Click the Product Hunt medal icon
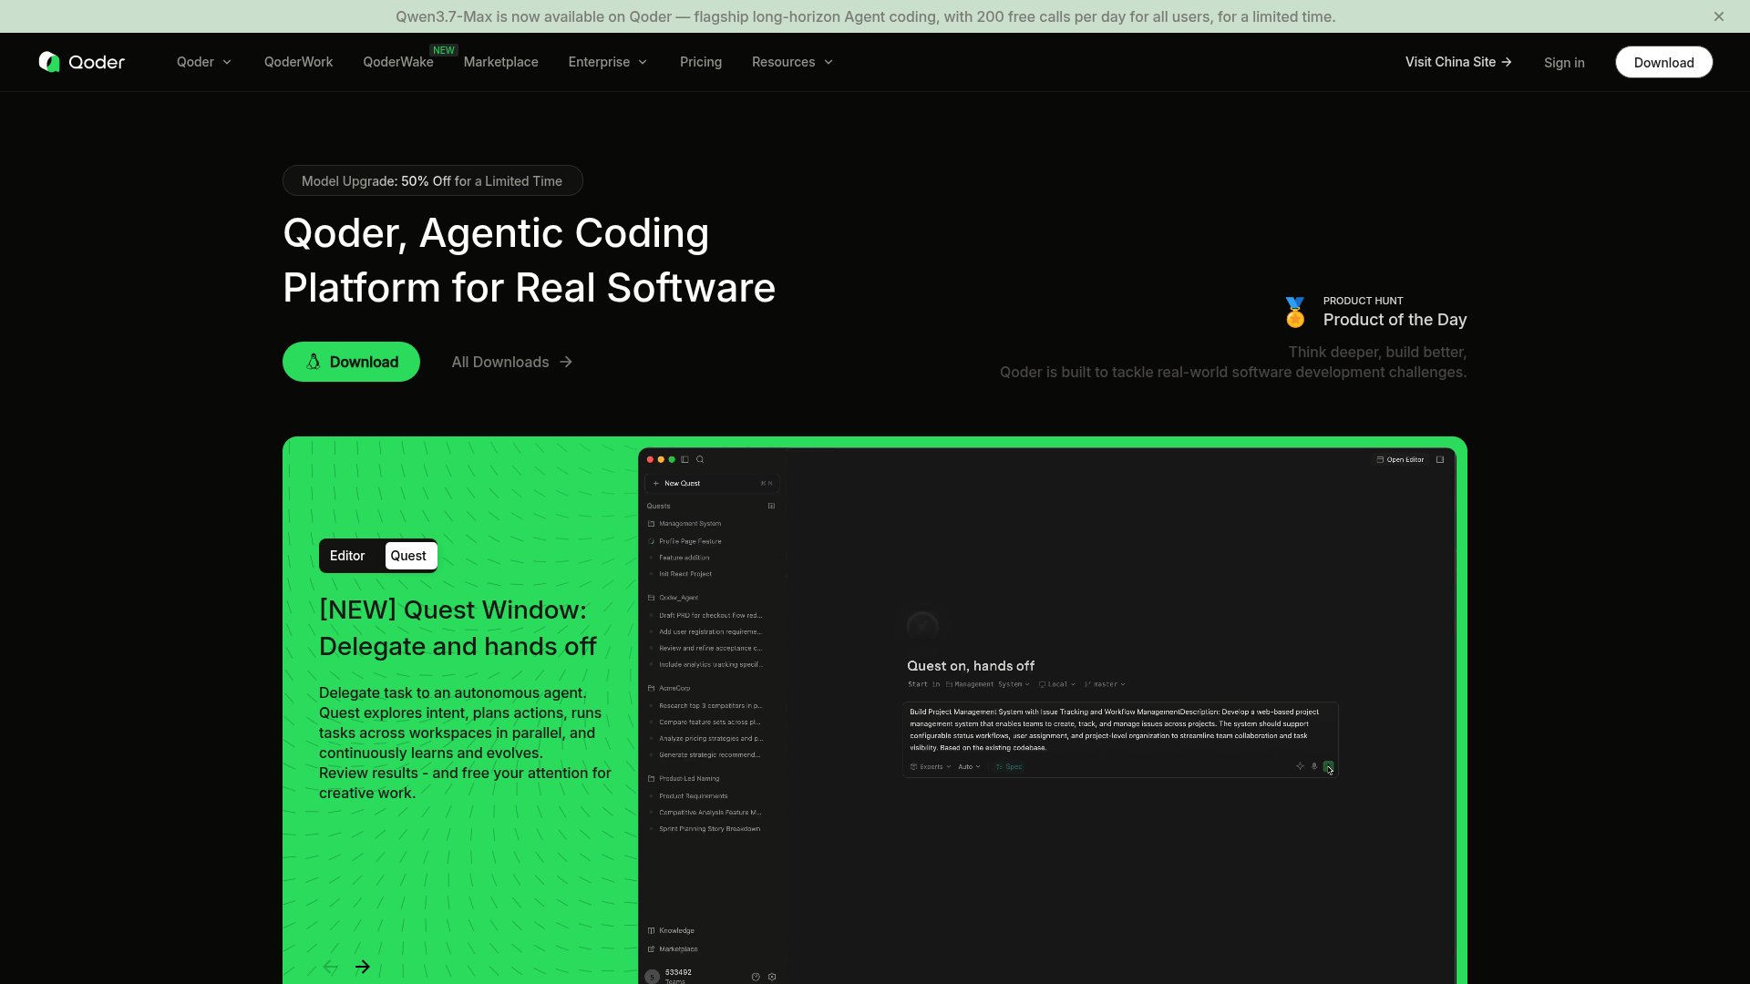Viewport: 1750px width, 984px height. click(1295, 313)
